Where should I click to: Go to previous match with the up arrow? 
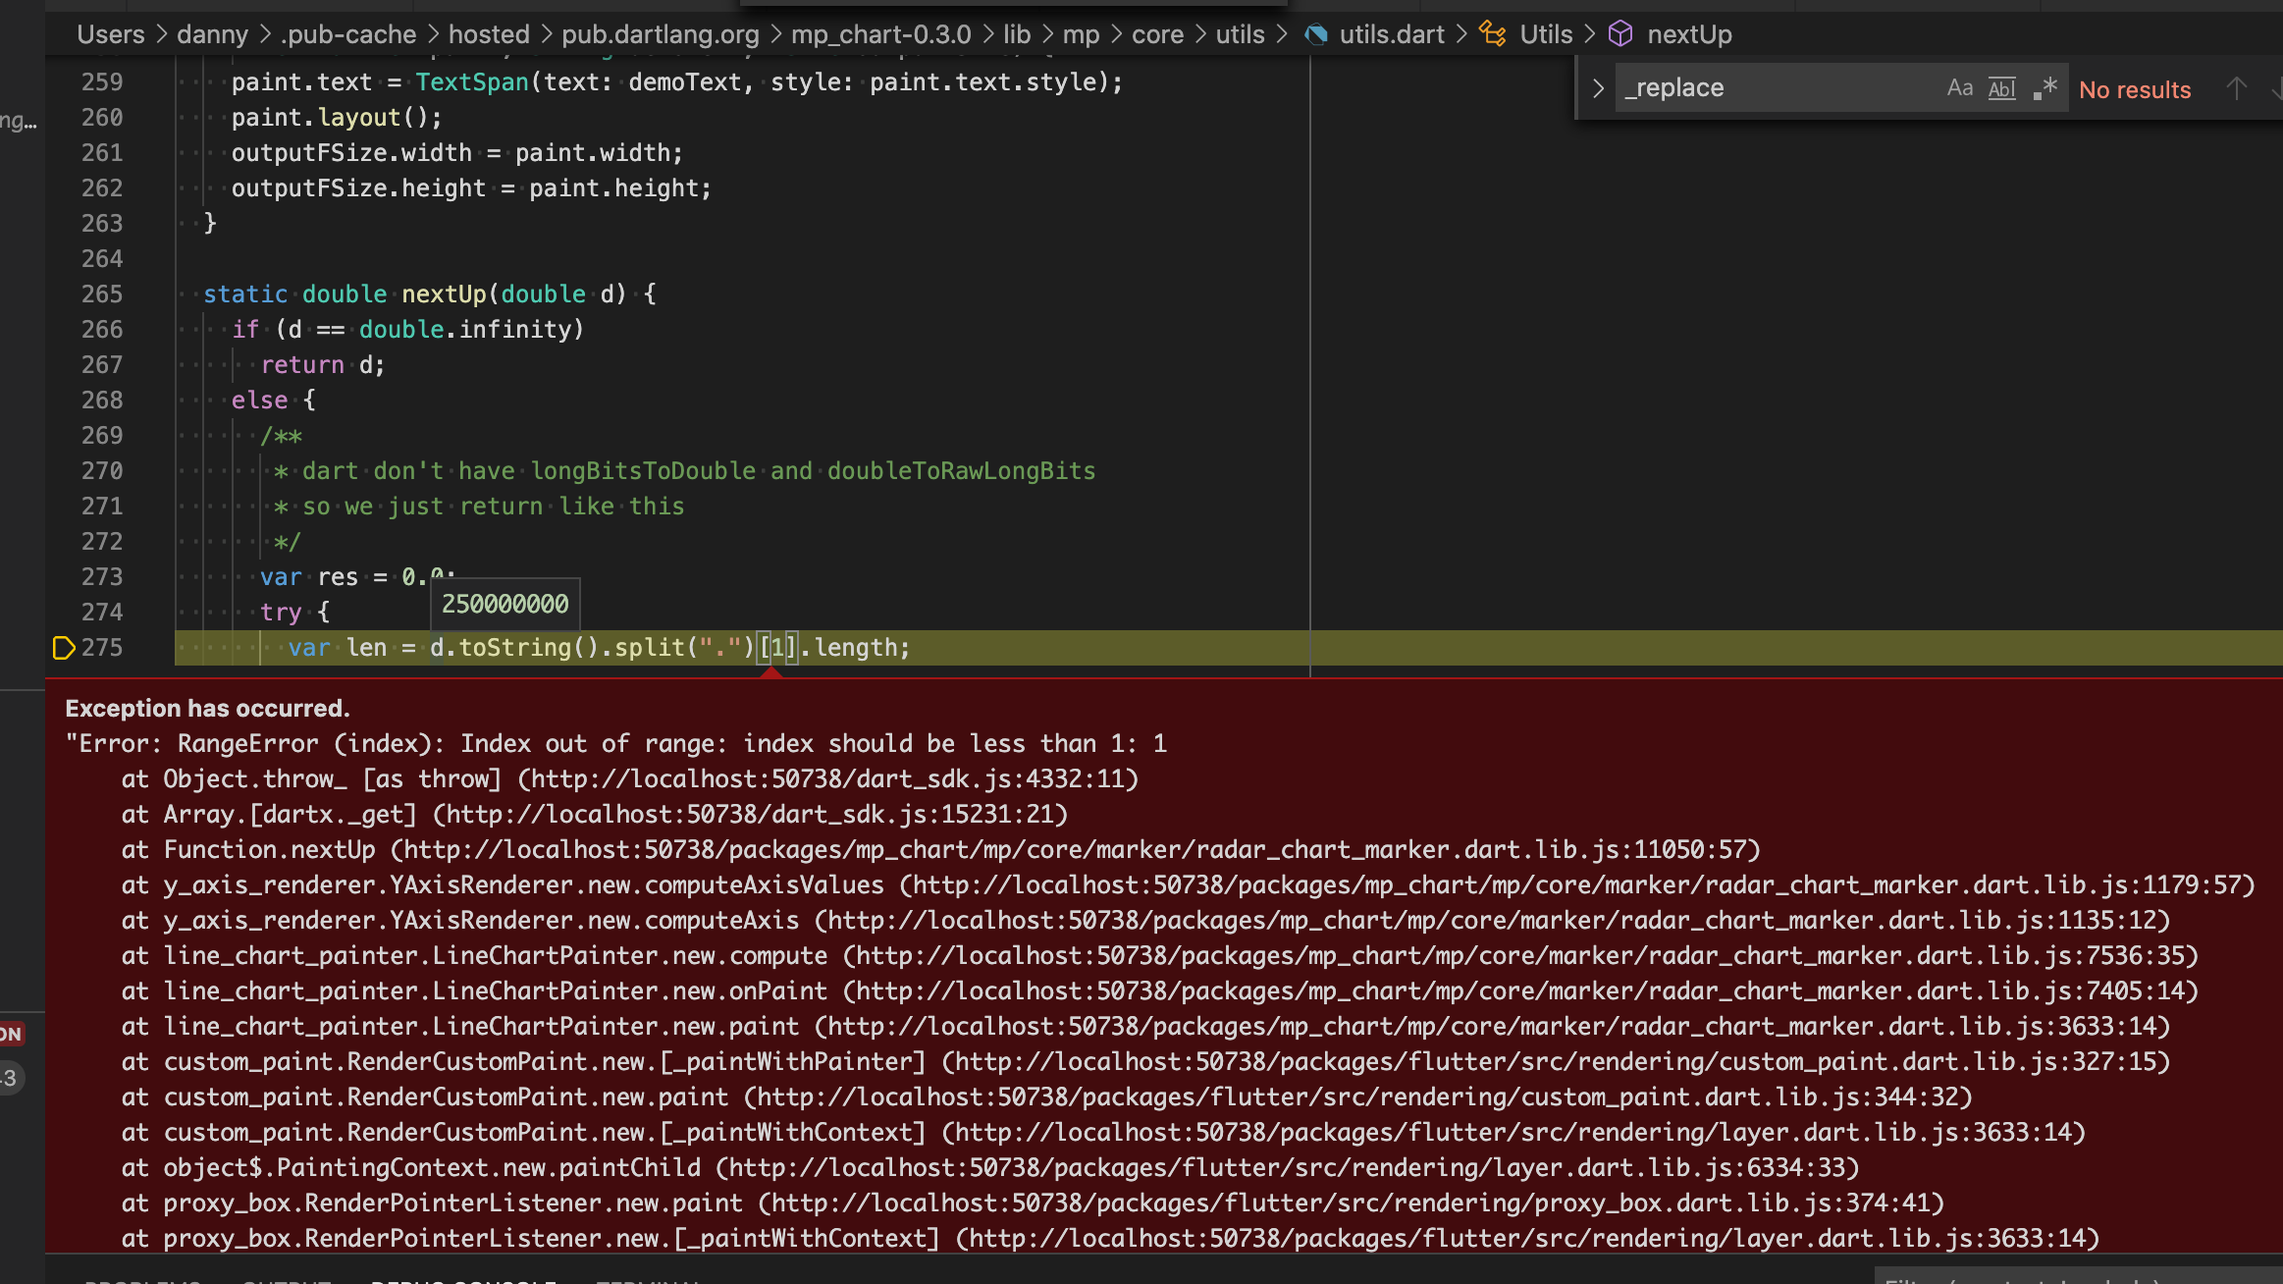[x=2237, y=88]
